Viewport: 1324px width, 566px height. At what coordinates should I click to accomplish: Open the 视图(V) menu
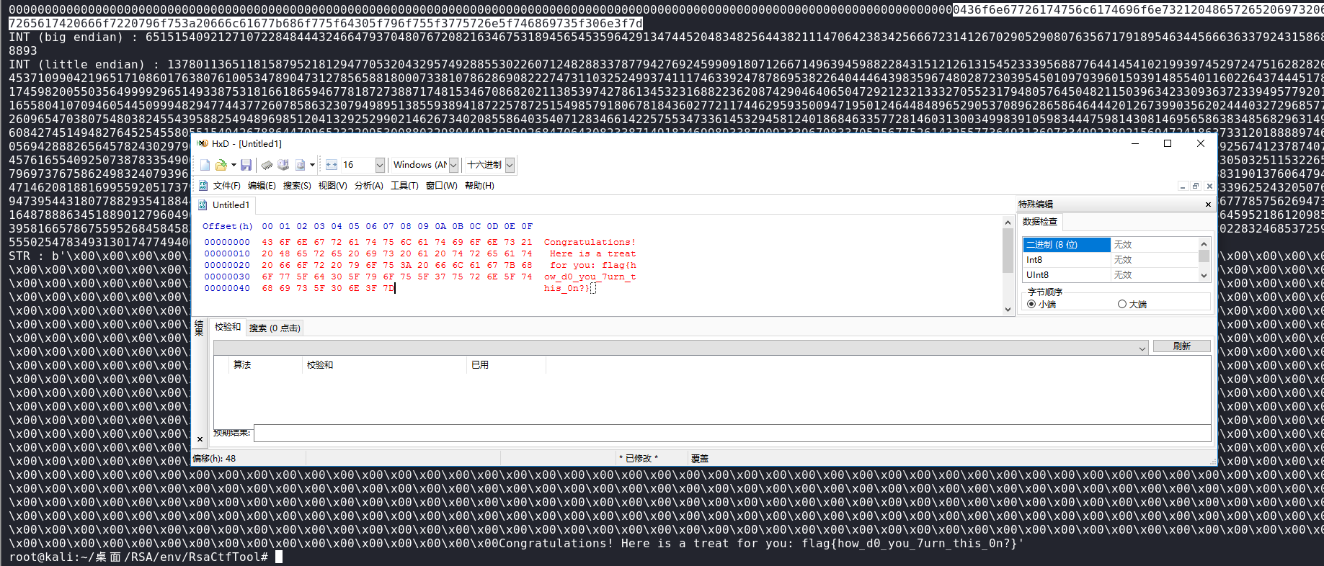(332, 186)
